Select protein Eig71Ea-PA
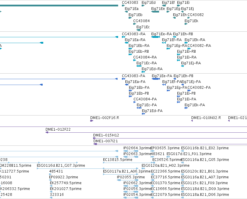247x199 pixels. [x=135, y=82]
